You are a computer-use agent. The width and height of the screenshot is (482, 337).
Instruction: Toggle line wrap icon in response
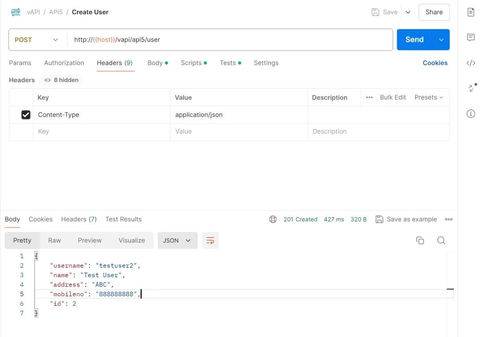pyautogui.click(x=210, y=240)
